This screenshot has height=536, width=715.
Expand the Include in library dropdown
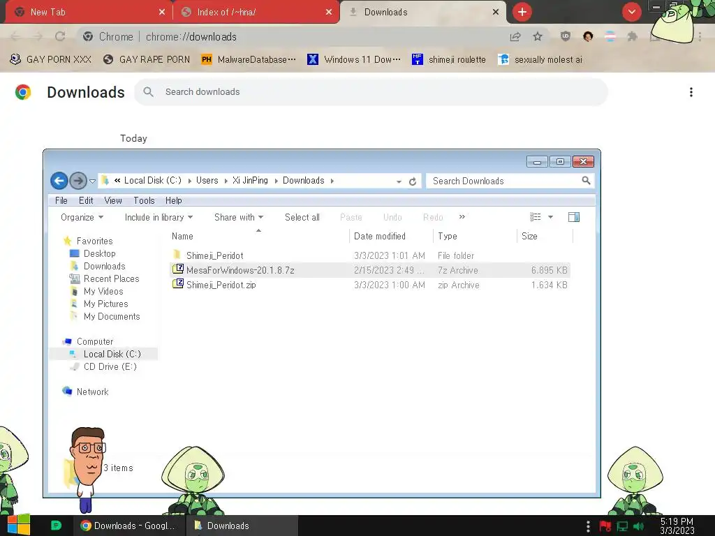point(159,218)
